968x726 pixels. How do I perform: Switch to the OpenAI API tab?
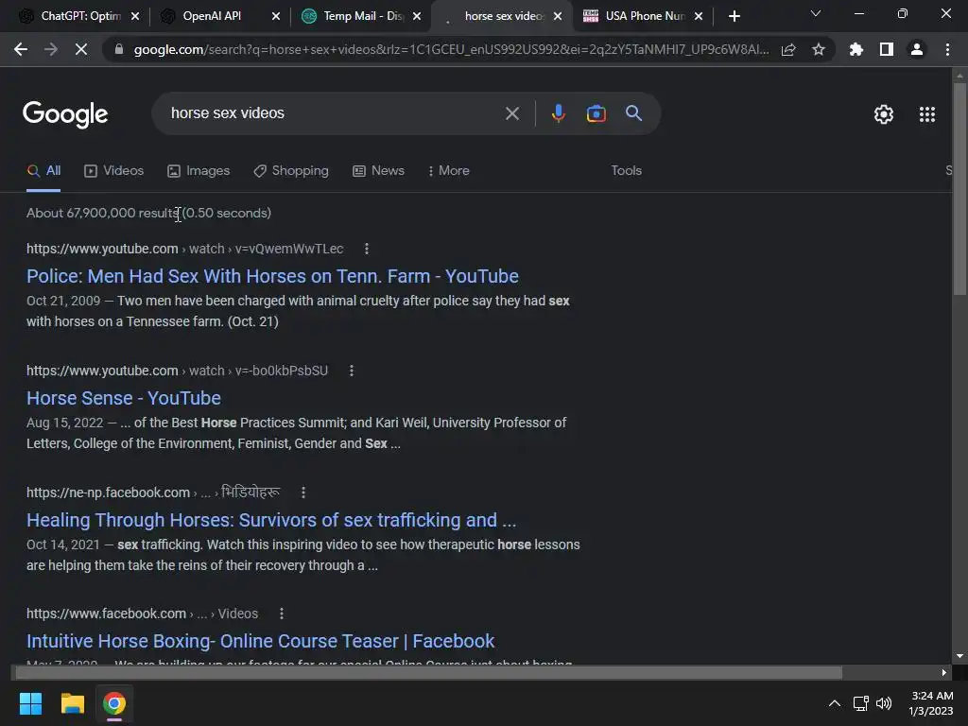(x=210, y=16)
